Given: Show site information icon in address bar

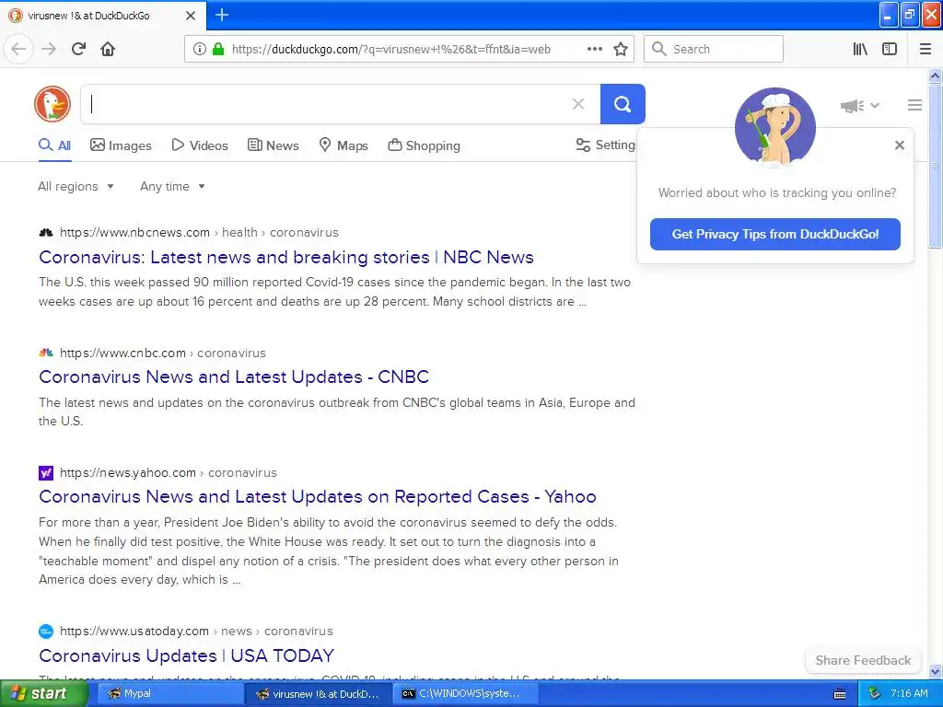Looking at the screenshot, I should coord(199,49).
